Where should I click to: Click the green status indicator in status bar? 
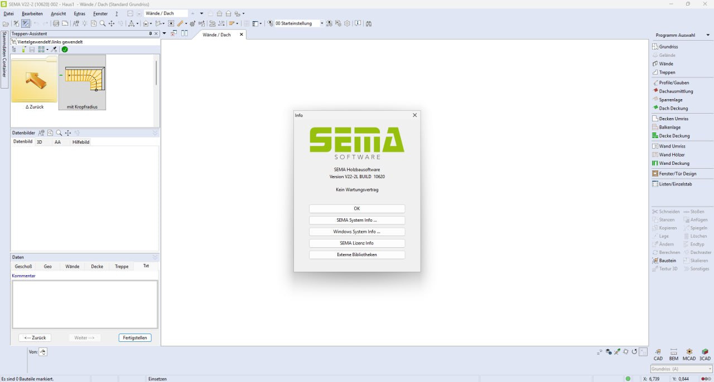(628, 379)
